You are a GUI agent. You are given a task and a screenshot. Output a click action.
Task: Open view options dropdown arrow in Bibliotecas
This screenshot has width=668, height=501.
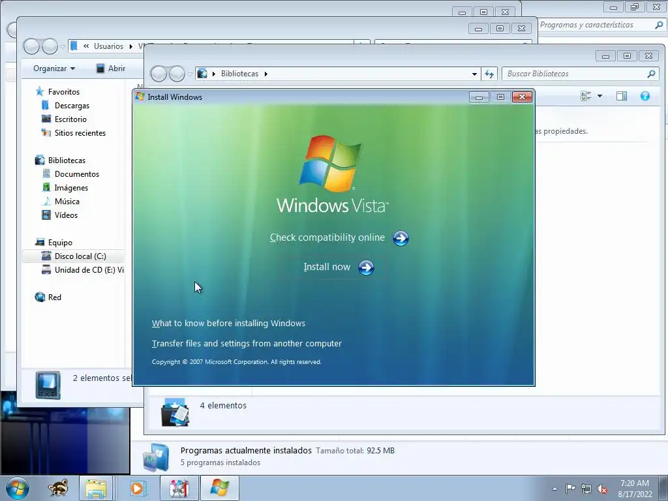(x=600, y=96)
